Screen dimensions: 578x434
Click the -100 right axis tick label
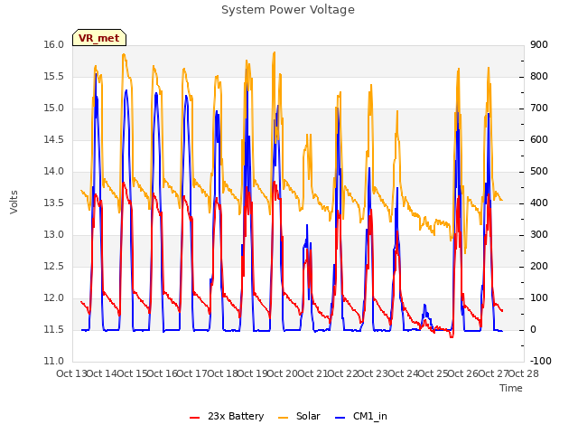pyautogui.click(x=541, y=362)
